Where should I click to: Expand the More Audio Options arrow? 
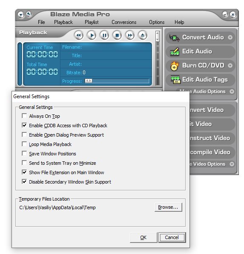(232, 91)
